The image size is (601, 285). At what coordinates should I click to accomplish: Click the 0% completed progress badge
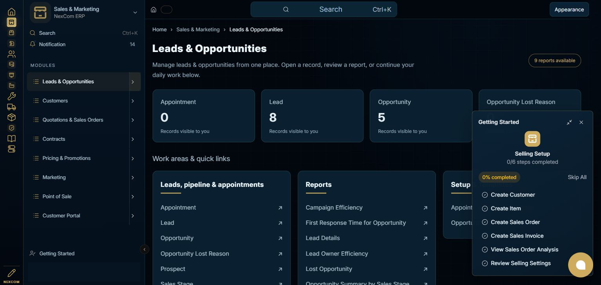(499, 177)
